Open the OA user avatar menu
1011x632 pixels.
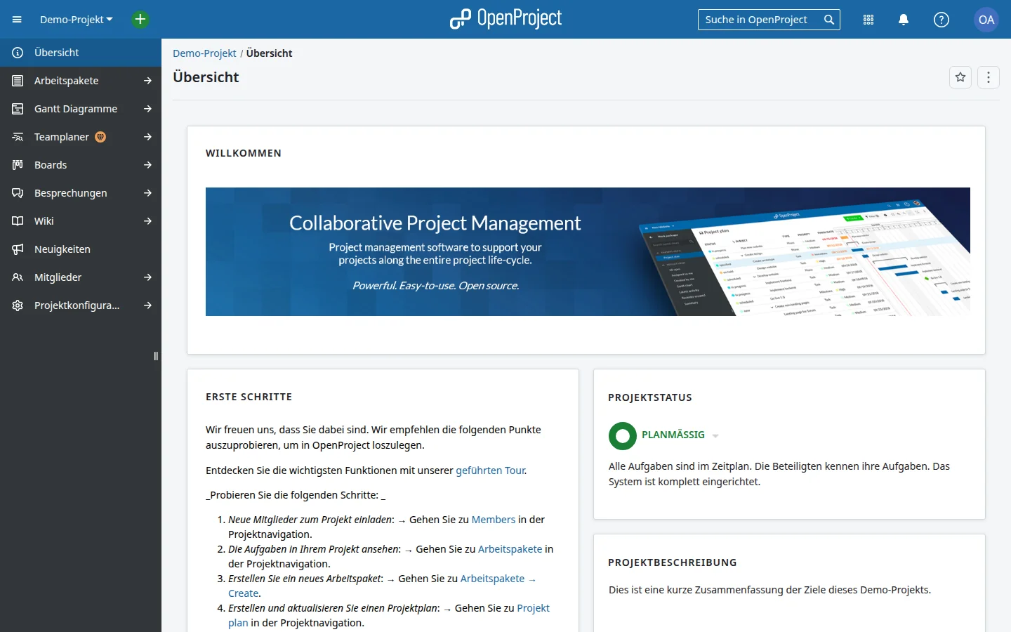[x=986, y=20]
